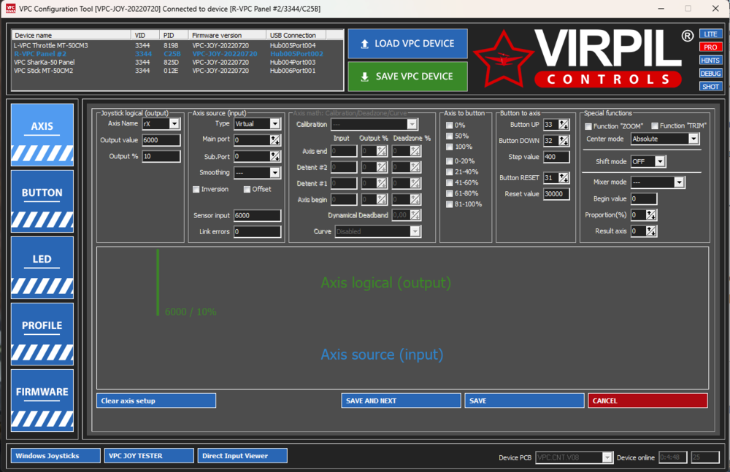Click the DEBUG button
The image size is (730, 472).
coord(710,73)
